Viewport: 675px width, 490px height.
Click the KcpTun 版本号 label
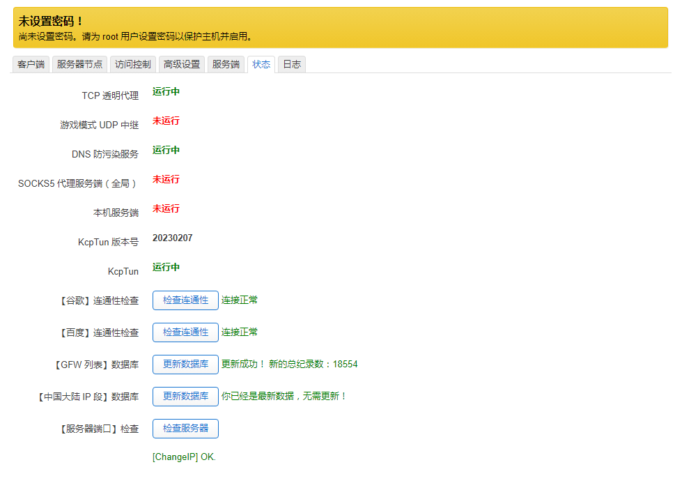108,242
